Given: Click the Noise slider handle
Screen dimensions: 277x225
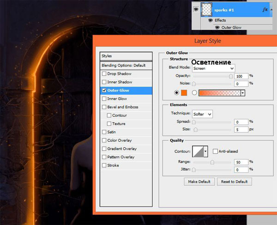Looking at the screenshot, I should [x=194, y=83].
